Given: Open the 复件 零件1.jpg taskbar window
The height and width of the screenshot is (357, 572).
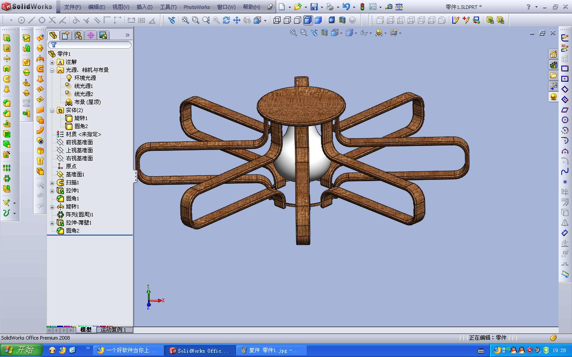Looking at the screenshot, I should click(272, 351).
